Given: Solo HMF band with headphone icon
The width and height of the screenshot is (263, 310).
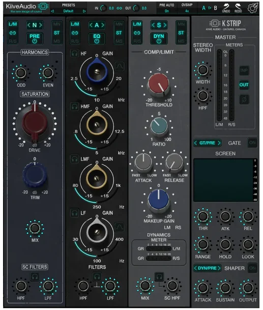Looking at the screenshot, I should pos(74,106).
